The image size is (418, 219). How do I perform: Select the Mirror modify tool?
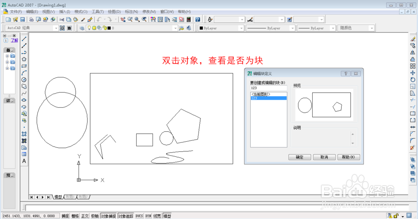coord(413,53)
